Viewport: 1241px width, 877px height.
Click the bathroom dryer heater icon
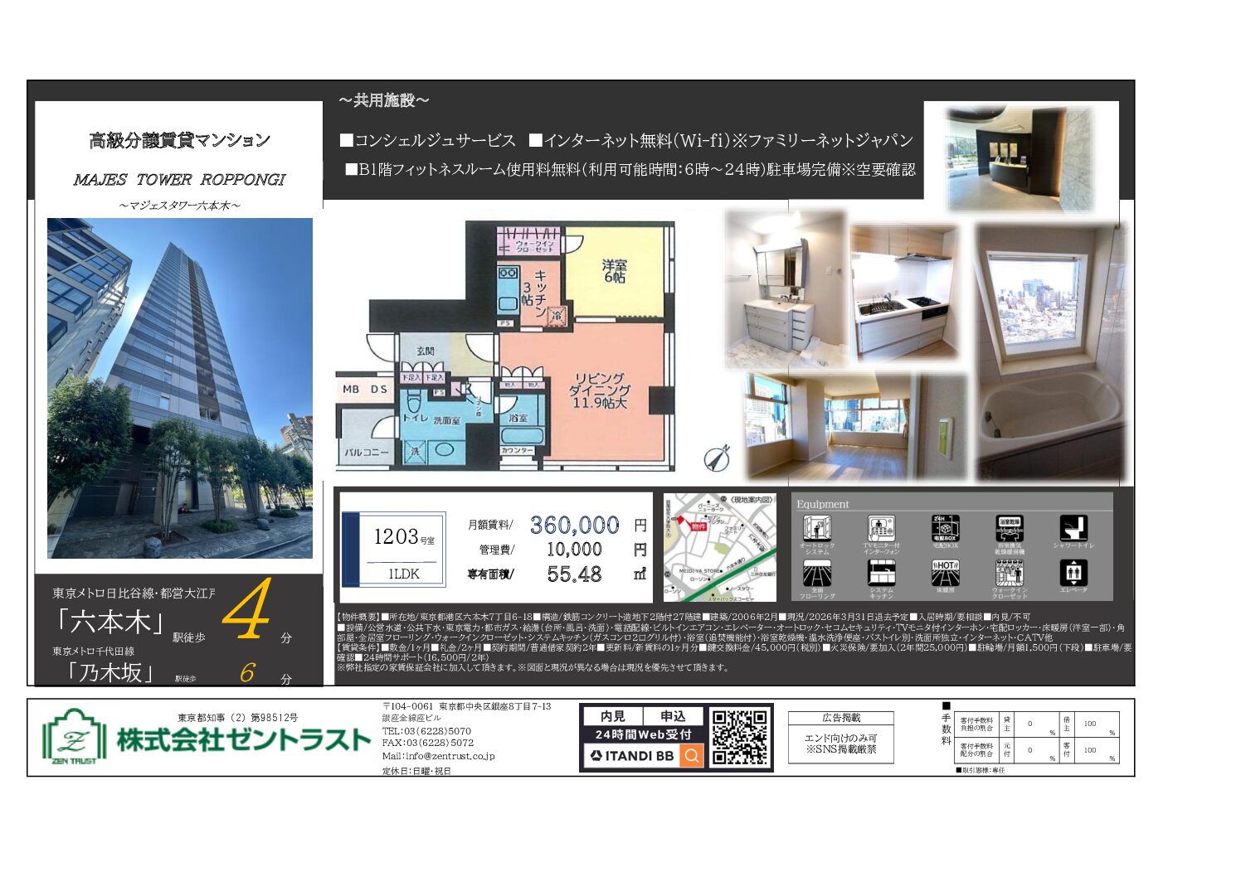[1009, 528]
